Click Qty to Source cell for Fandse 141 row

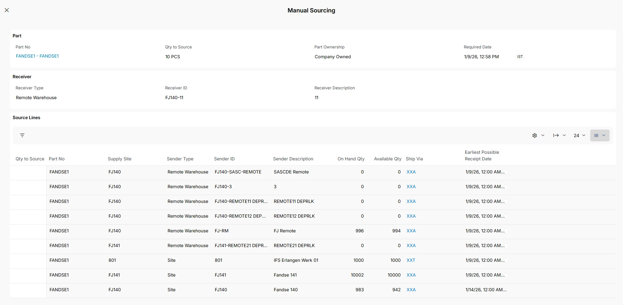click(x=28, y=275)
